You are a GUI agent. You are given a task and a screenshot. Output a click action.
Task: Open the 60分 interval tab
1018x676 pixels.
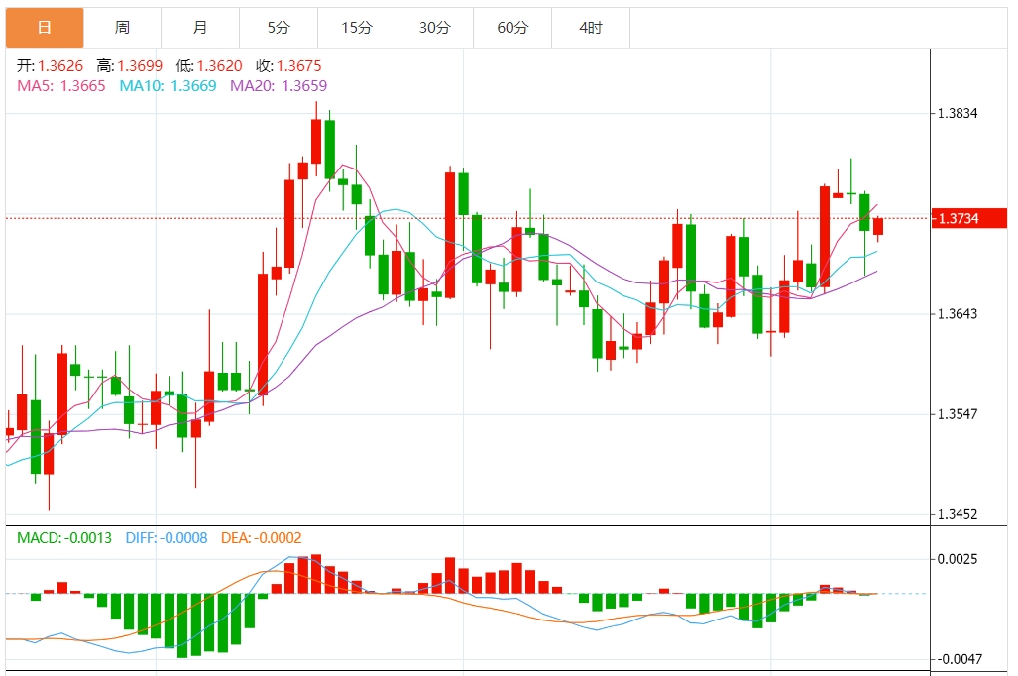coord(512,28)
